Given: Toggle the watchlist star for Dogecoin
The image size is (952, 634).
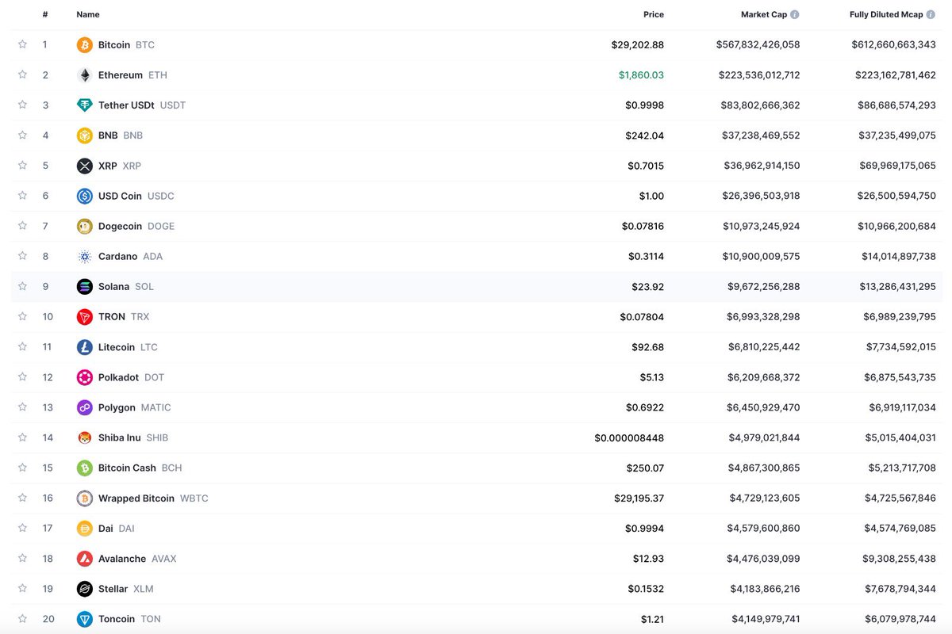Looking at the screenshot, I should (x=22, y=226).
